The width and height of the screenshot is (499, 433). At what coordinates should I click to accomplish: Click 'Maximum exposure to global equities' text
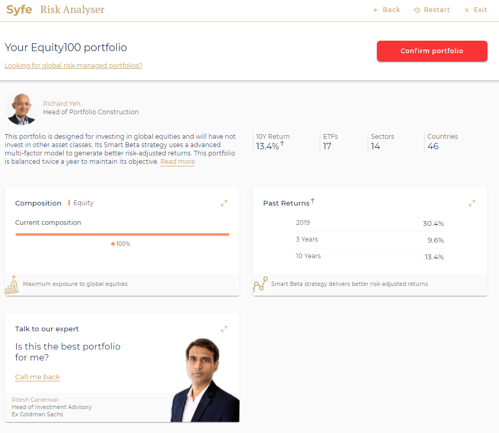coord(75,284)
